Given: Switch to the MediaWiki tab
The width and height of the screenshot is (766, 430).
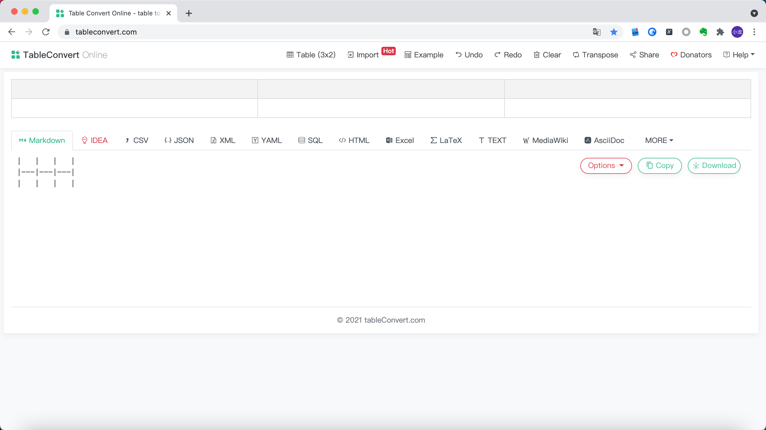Looking at the screenshot, I should coord(546,140).
